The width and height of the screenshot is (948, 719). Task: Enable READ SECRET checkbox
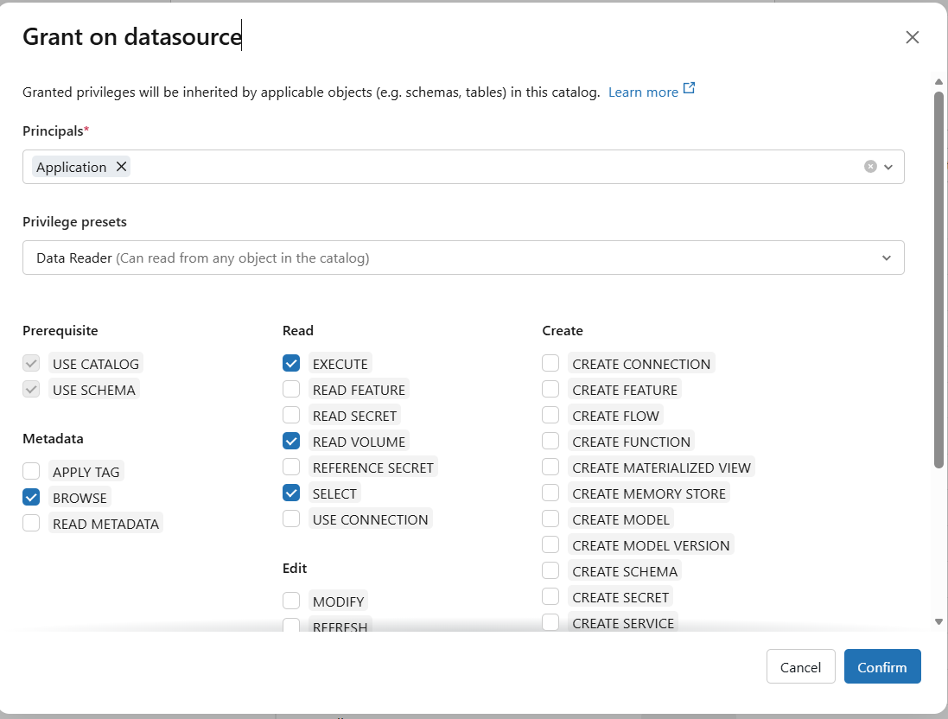tap(291, 415)
